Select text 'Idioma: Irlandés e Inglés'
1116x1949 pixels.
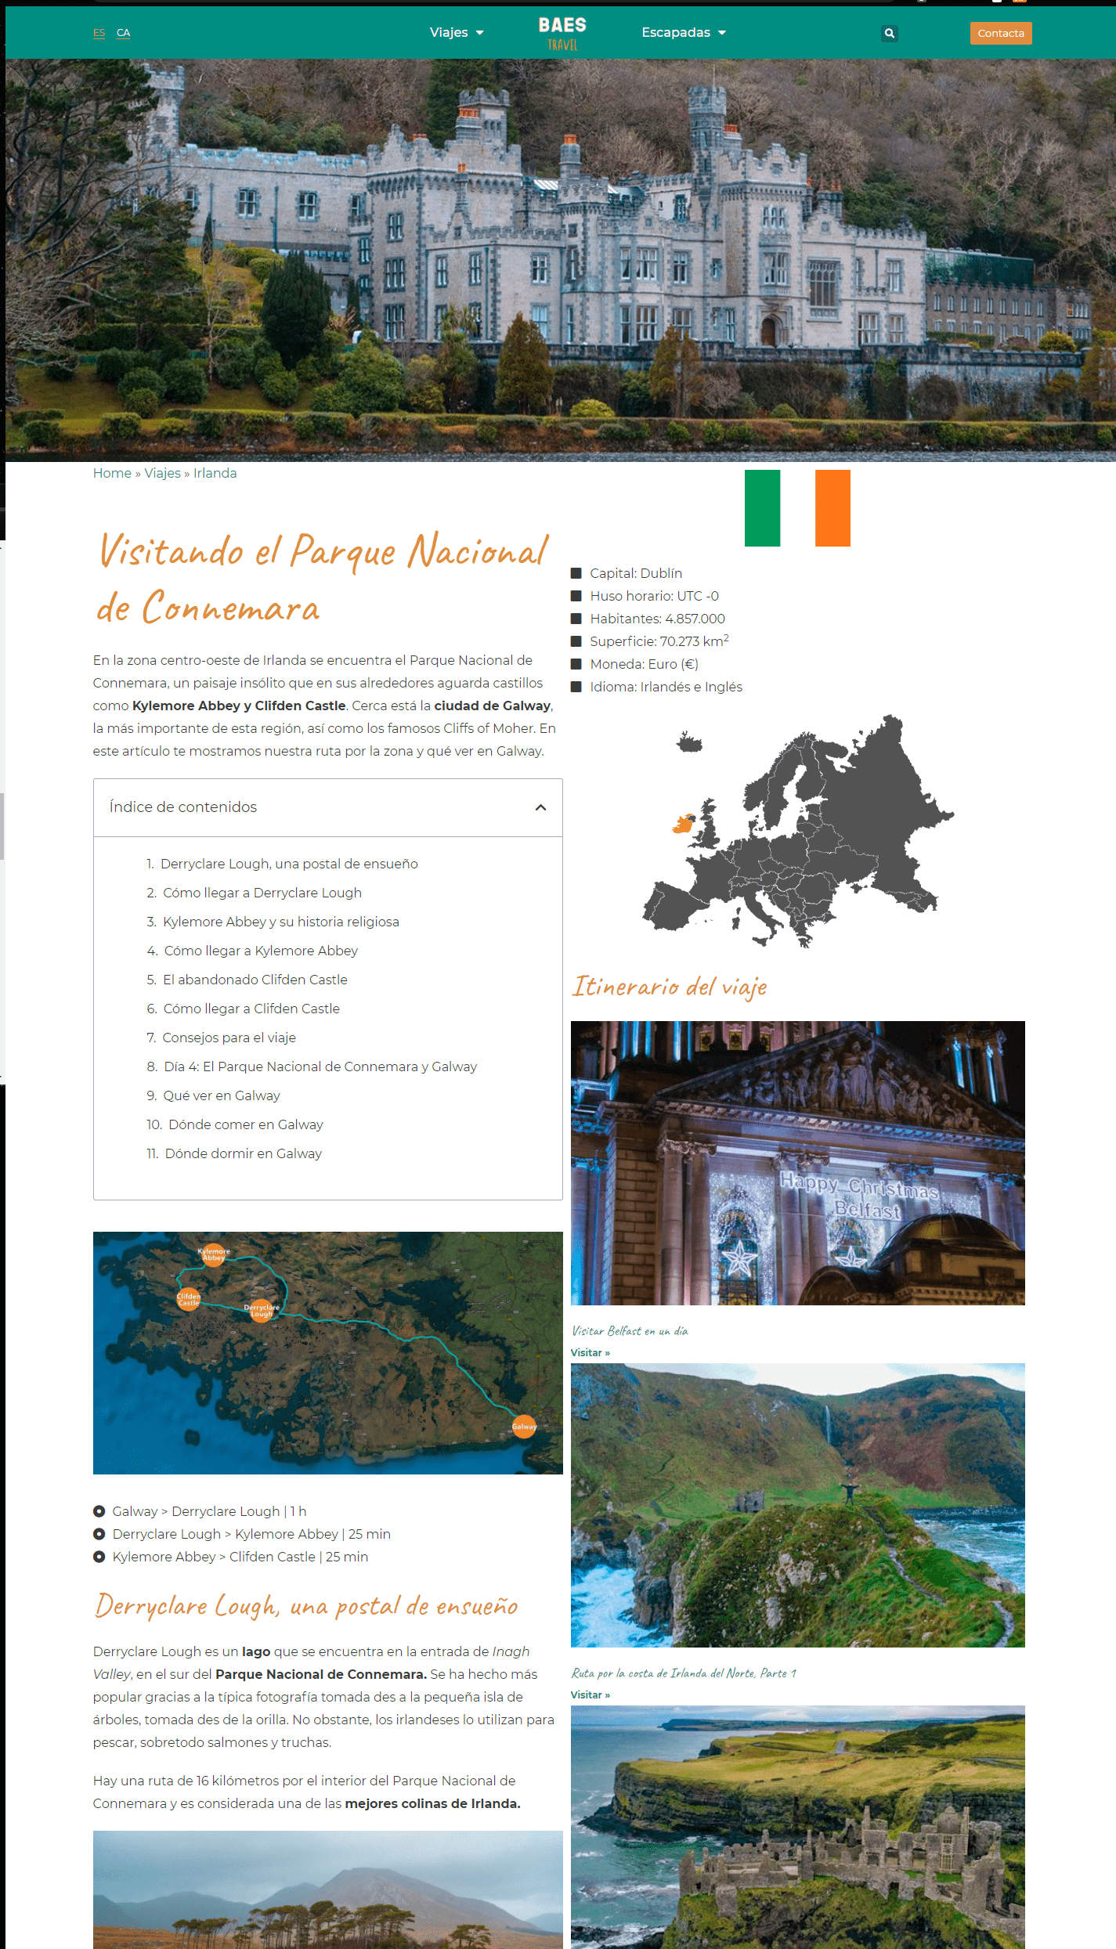click(666, 687)
